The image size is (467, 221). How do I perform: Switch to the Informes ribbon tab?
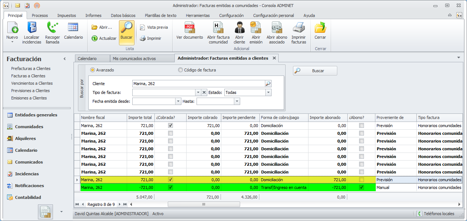93,15
